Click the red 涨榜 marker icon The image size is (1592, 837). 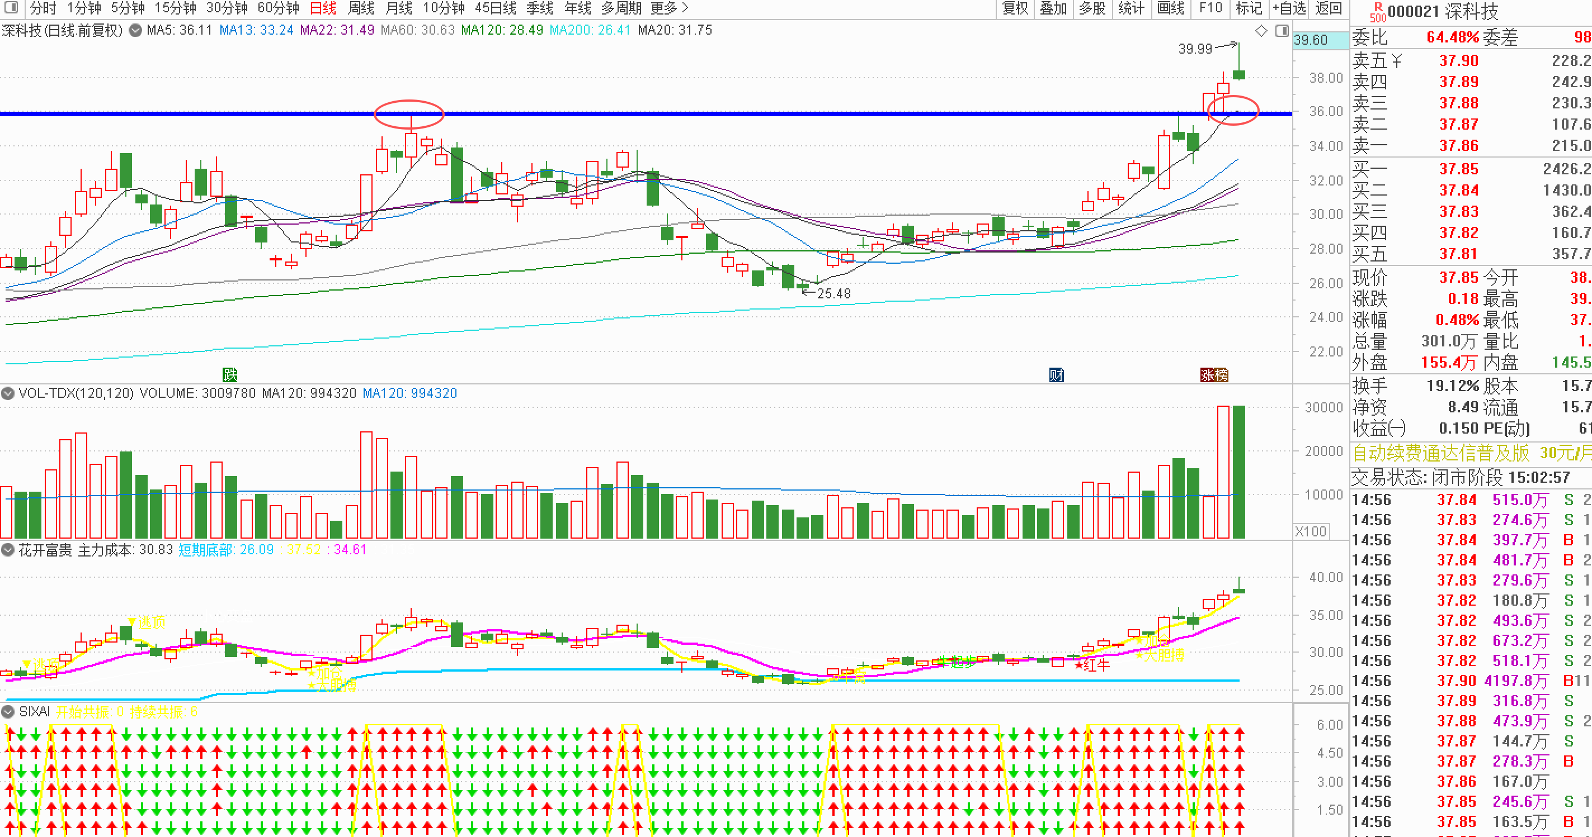click(1214, 374)
